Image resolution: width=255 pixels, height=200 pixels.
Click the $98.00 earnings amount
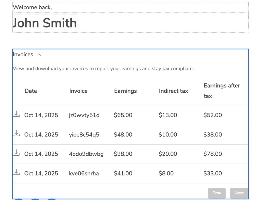(123, 154)
